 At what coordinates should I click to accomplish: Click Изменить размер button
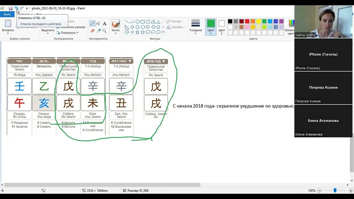[71, 27]
